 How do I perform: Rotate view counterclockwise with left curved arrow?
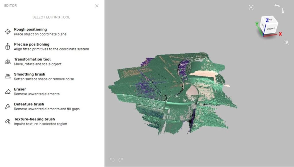277,6
